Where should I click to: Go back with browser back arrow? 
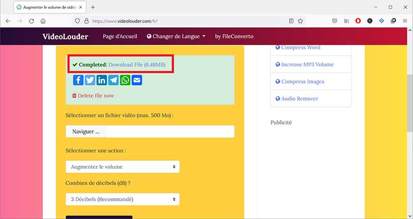[8, 21]
